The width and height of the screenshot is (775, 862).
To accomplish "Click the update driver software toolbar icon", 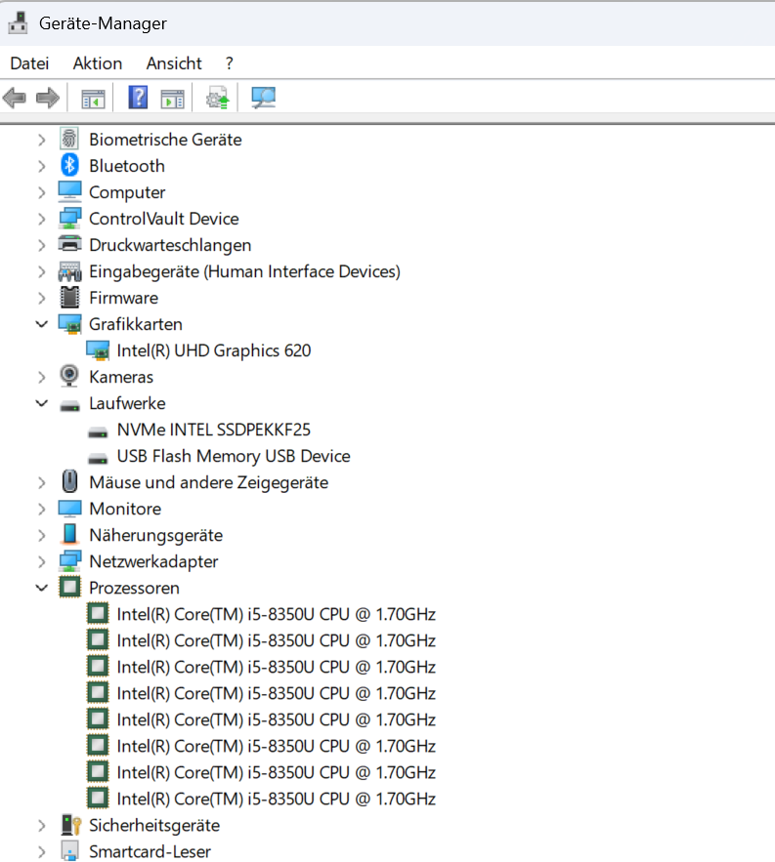I will 217,98.
